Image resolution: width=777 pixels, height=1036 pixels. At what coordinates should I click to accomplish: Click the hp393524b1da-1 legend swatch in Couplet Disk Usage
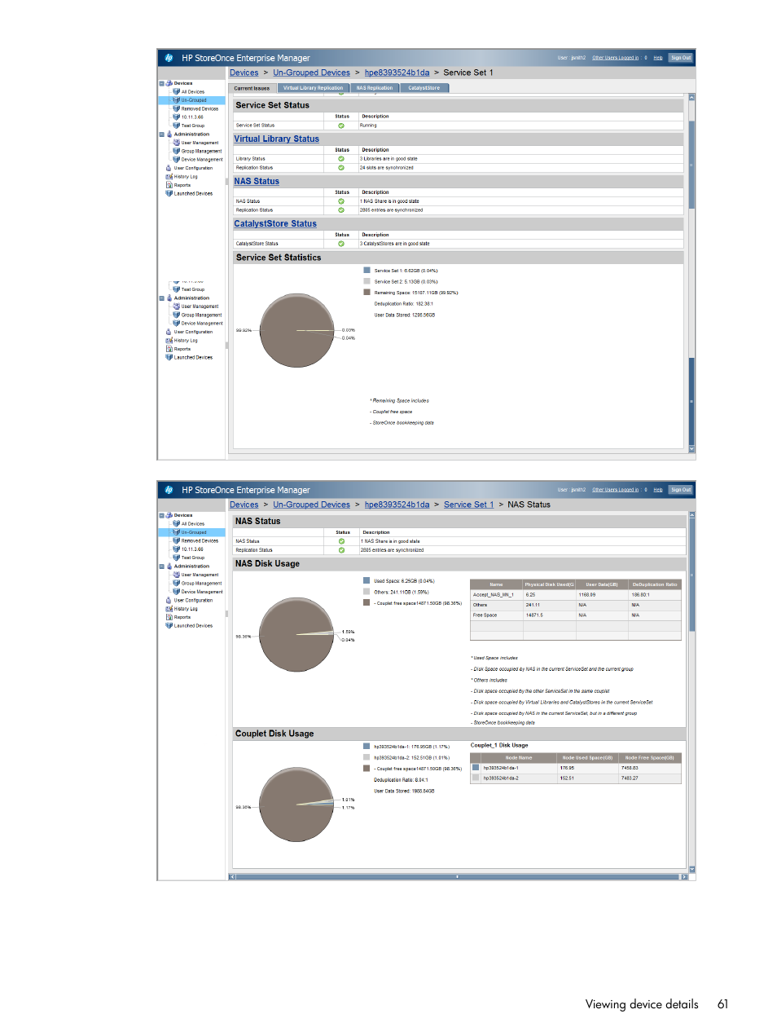click(367, 746)
